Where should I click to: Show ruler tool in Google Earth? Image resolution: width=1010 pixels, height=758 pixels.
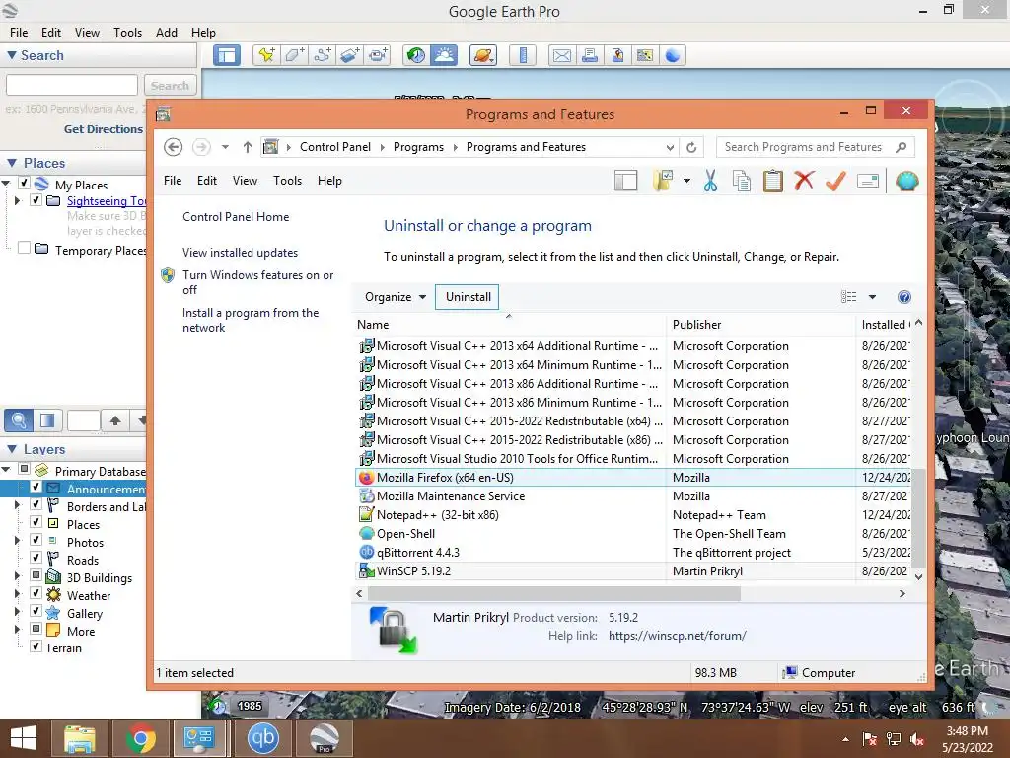coord(523,55)
